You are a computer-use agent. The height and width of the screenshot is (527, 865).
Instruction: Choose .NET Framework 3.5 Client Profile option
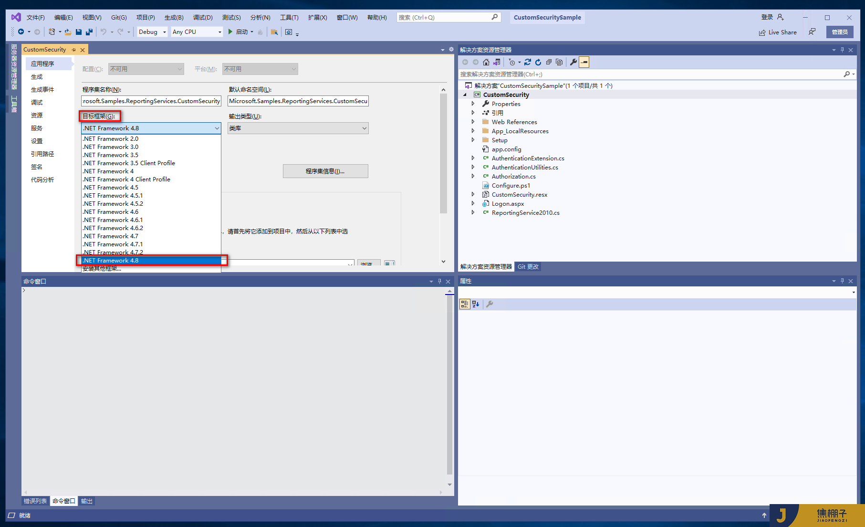point(151,163)
